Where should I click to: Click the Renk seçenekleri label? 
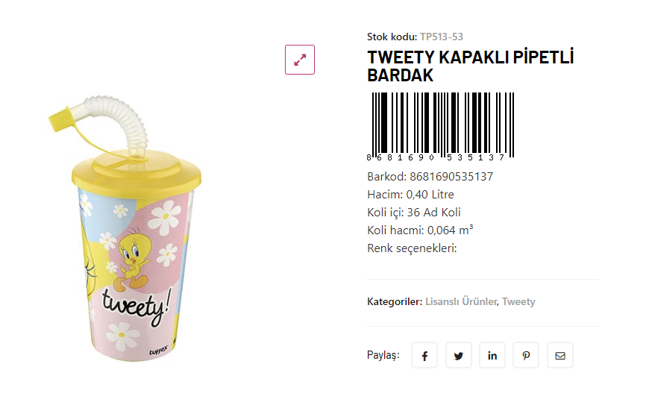click(x=412, y=248)
